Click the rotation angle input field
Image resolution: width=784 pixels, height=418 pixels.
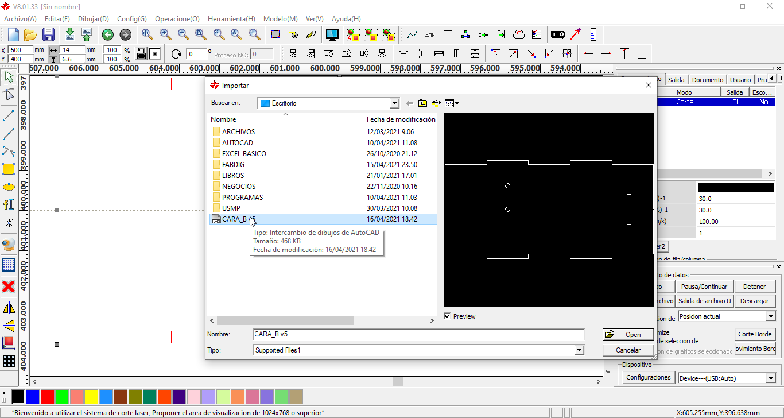[197, 54]
